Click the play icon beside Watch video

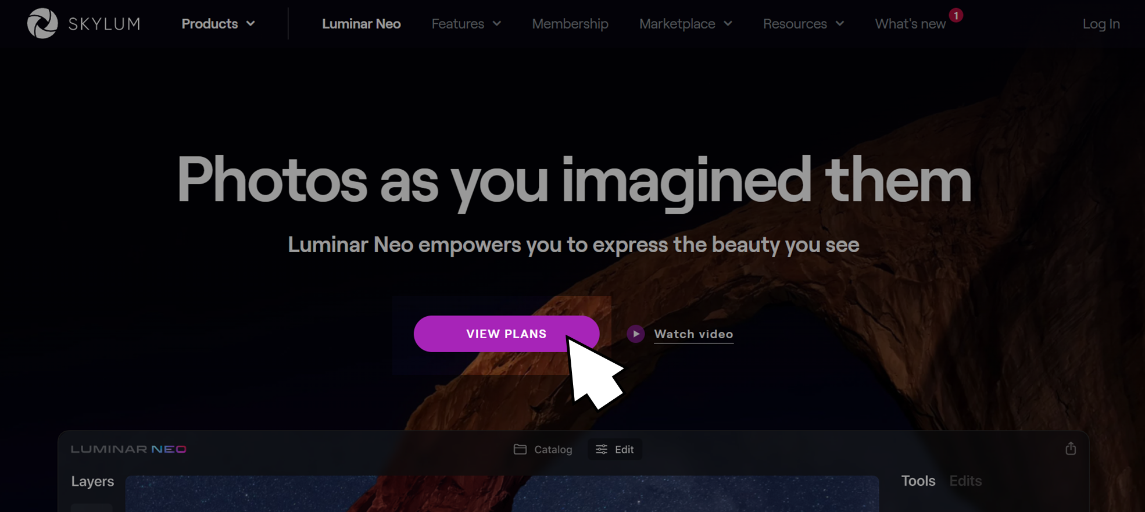635,334
